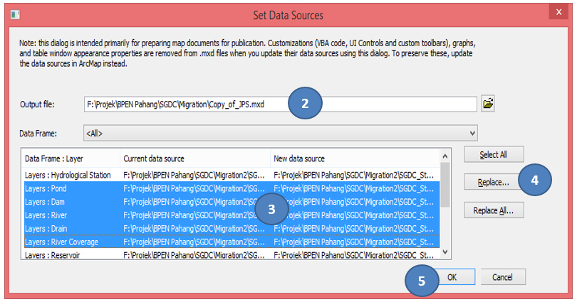577x302 pixels.
Task: Click the Current data source column header
Action: pyautogui.click(x=194, y=158)
